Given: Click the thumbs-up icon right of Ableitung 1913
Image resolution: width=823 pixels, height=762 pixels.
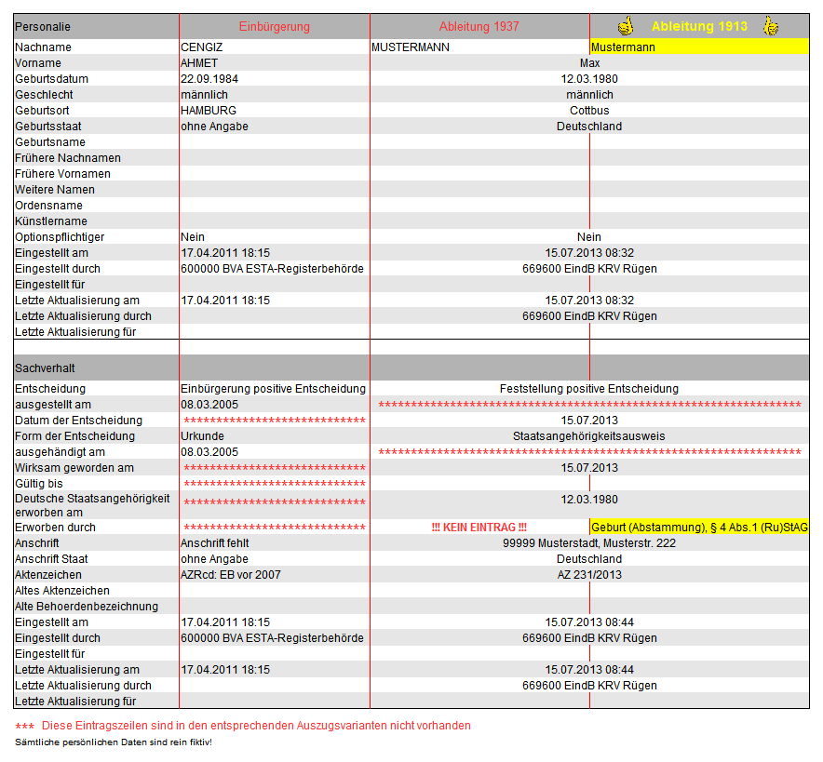Looking at the screenshot, I should (x=771, y=26).
